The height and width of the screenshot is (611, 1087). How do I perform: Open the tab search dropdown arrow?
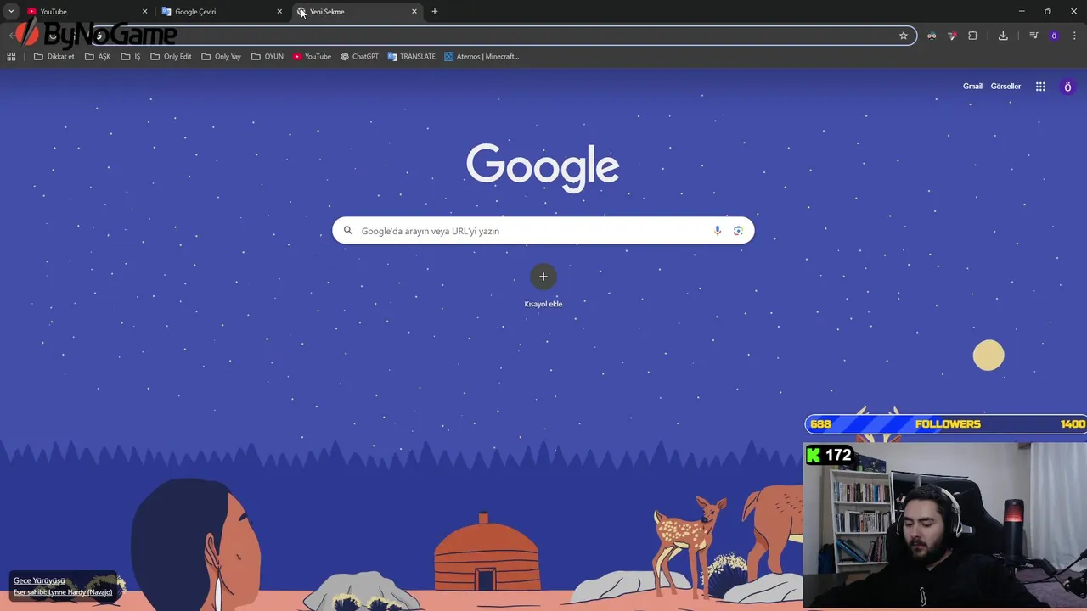(11, 12)
